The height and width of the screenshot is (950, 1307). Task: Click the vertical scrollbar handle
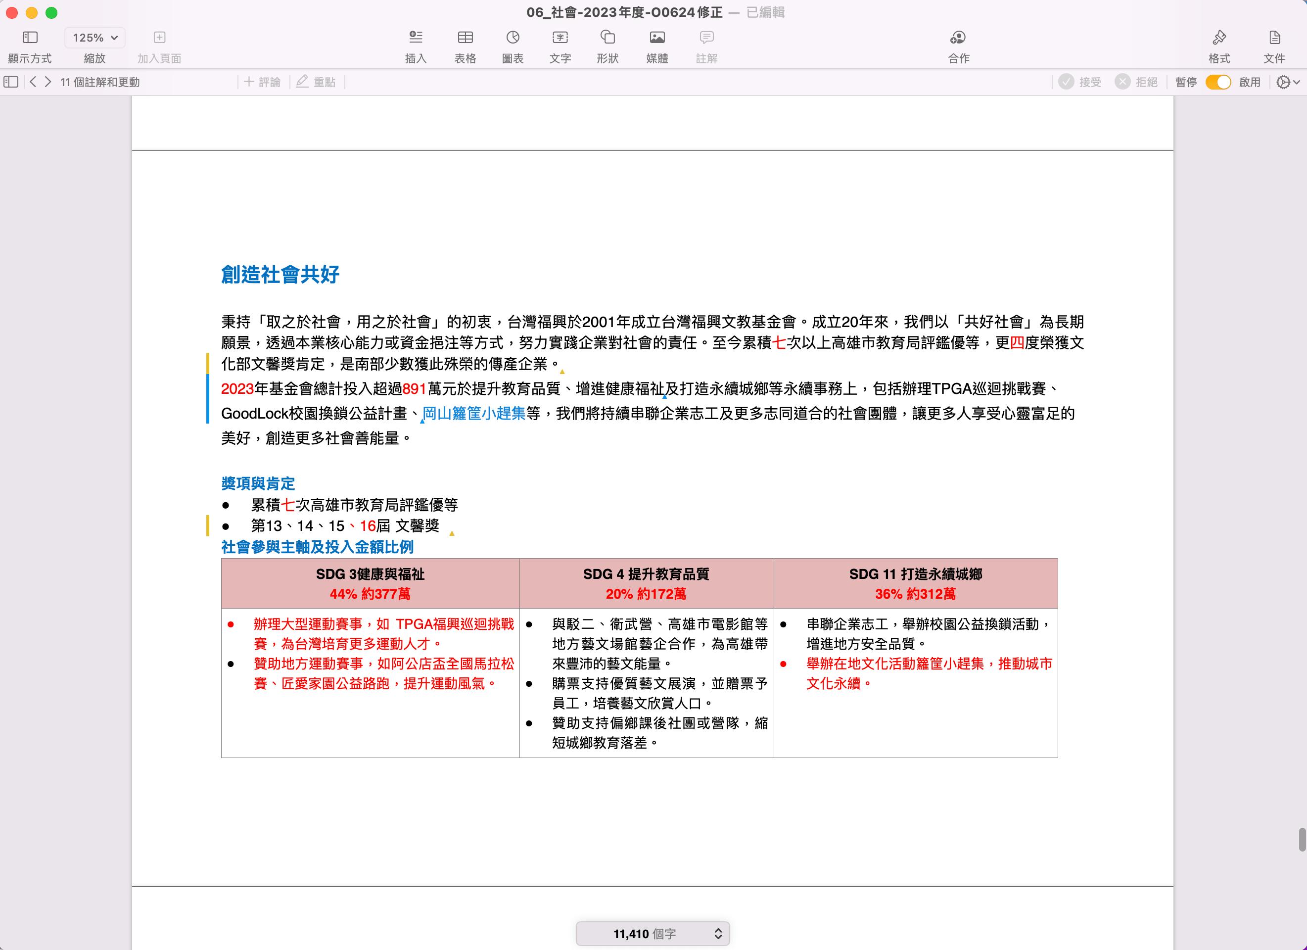[1302, 839]
